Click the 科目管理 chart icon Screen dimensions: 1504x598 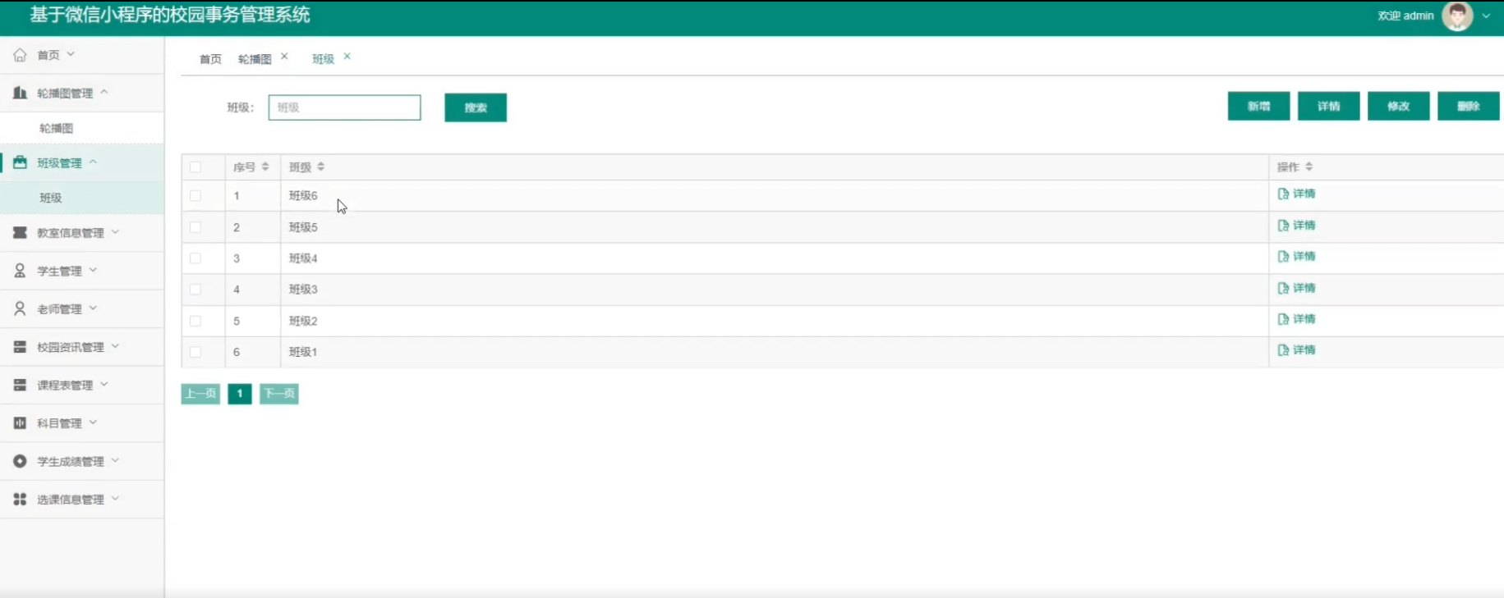pyautogui.click(x=20, y=423)
